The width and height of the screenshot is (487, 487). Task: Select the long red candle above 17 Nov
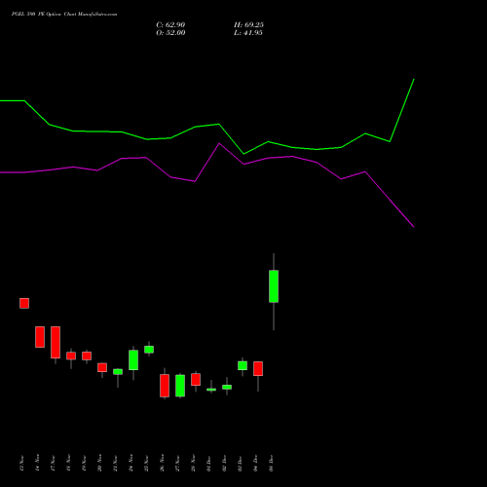click(56, 342)
